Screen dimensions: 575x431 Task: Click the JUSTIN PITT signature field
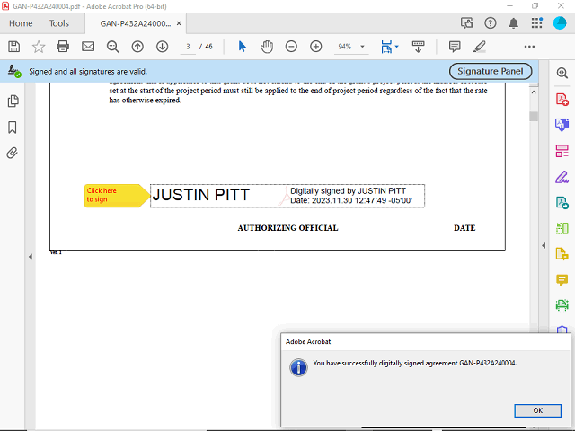[x=287, y=195]
